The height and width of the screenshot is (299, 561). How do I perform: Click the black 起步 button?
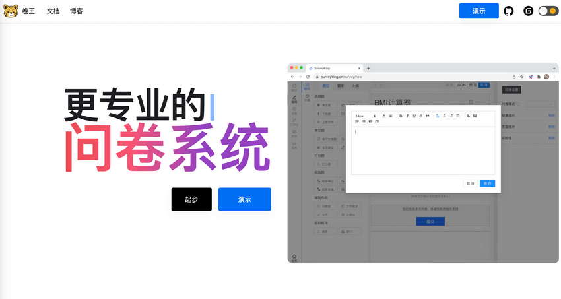pyautogui.click(x=191, y=199)
